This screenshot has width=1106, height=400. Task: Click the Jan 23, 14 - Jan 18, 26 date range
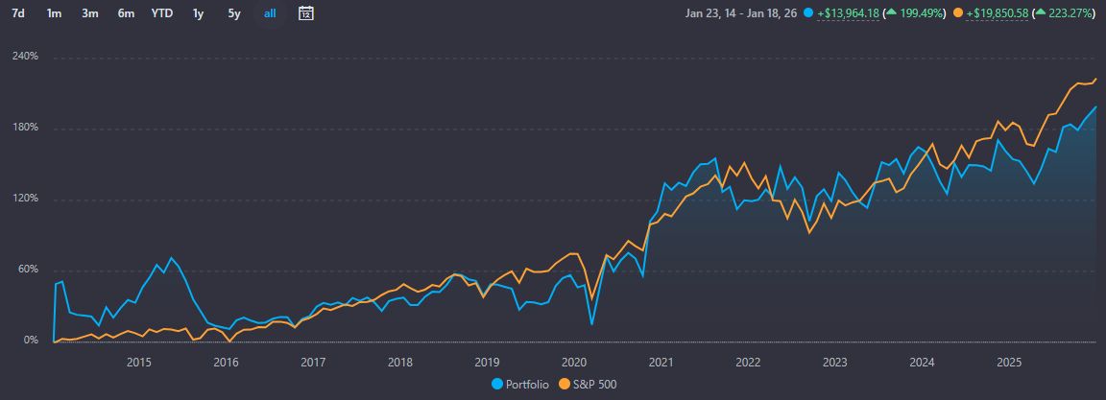pos(742,13)
